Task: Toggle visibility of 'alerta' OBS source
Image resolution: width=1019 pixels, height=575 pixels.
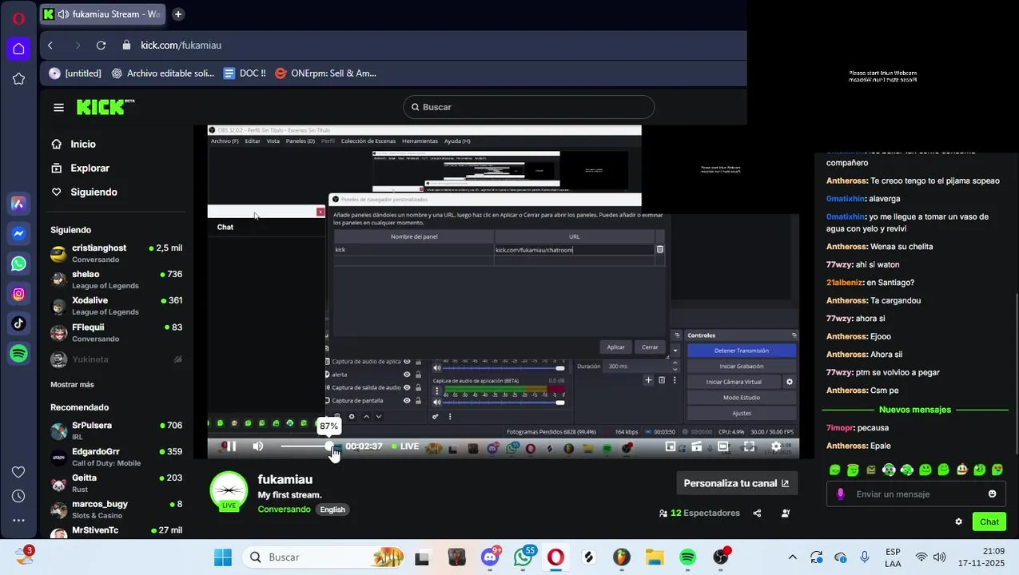Action: pos(406,375)
